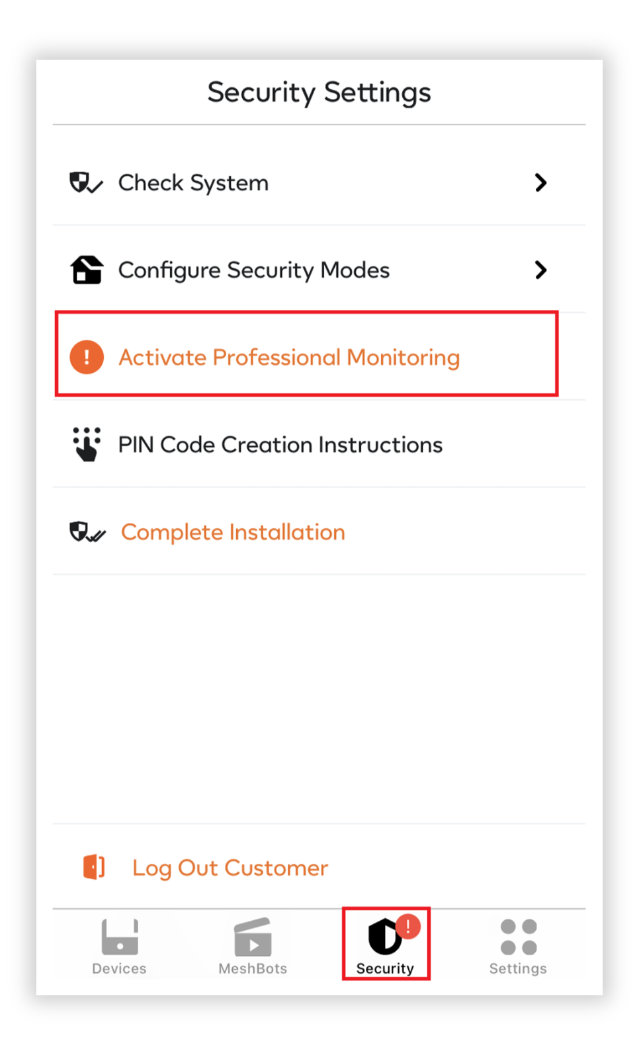Click the MeshBots clapperboard icon
The height and width of the screenshot is (1055, 639).
(253, 937)
